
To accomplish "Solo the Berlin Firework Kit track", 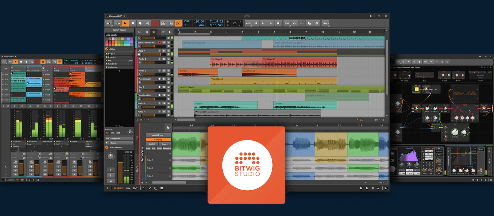I will tap(164, 42).
